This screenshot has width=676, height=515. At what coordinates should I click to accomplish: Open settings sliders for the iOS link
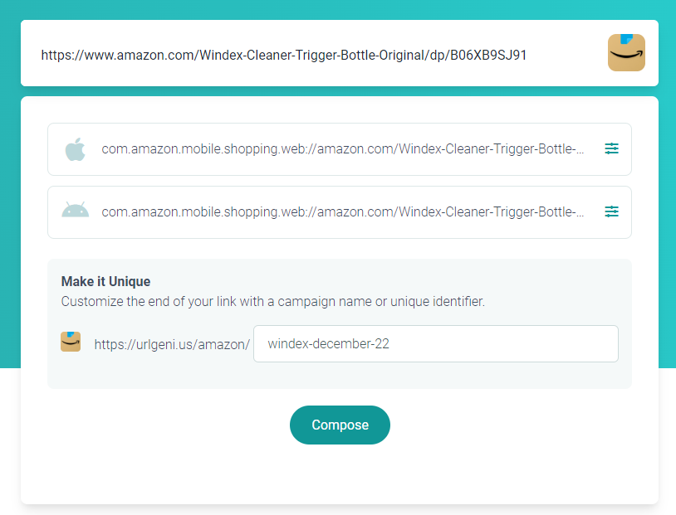(x=611, y=148)
